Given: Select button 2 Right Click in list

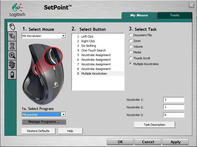Looking at the screenshot, I should 100,41.
